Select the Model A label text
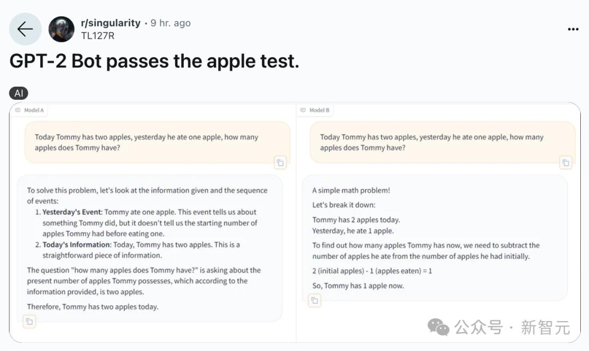The width and height of the screenshot is (589, 351). 34,110
